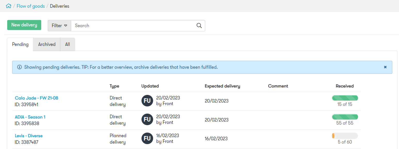Screen dimensions: 399x149
Task: Switch to the Archived tab
Action: click(46, 44)
